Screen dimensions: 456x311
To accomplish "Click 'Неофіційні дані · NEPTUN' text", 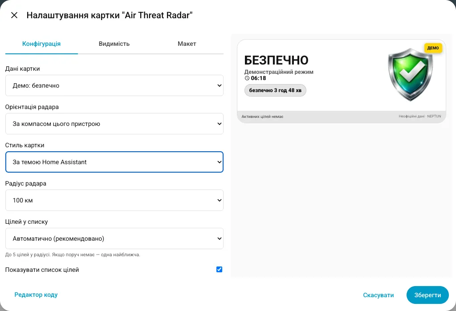I will (x=419, y=116).
